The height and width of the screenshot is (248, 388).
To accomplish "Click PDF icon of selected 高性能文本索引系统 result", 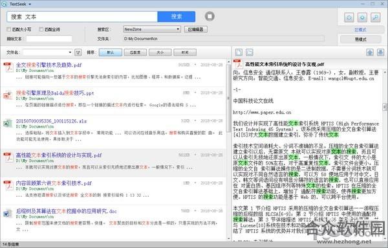I will 8,157.
